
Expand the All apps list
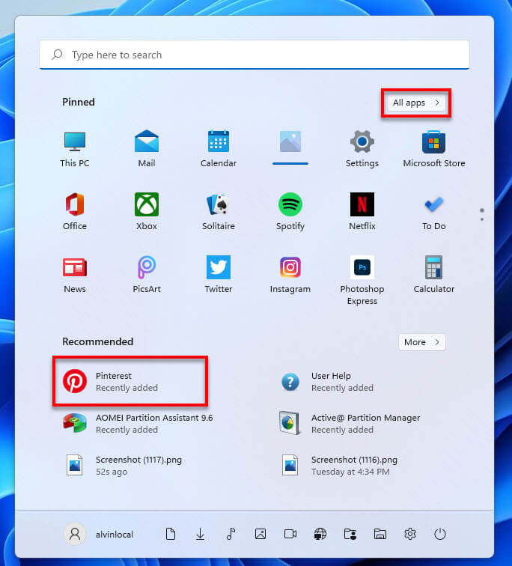416,103
